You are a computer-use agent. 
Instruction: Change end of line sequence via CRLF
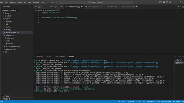pos(143,102)
